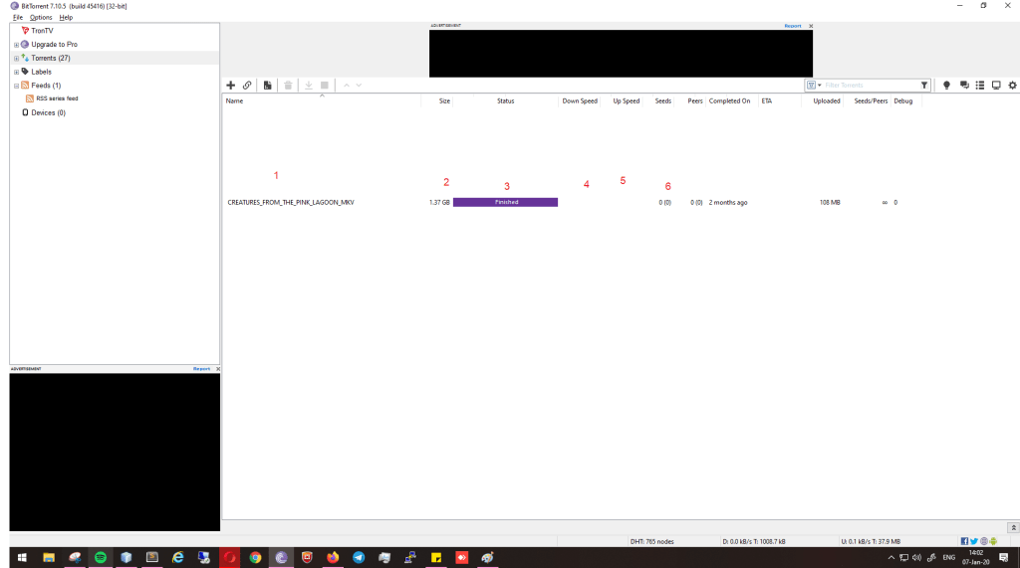
Task: Open the Help menu
Action: click(x=66, y=18)
